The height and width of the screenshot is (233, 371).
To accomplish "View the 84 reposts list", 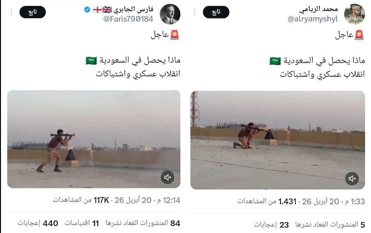I will (x=143, y=223).
